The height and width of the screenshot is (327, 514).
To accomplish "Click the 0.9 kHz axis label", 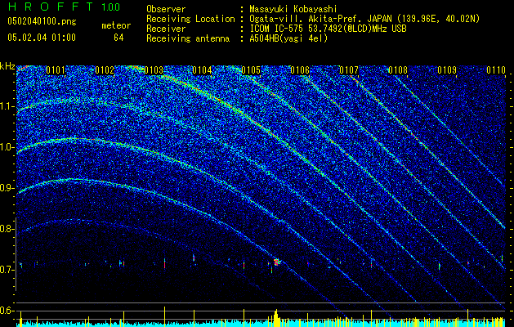I will (7, 188).
